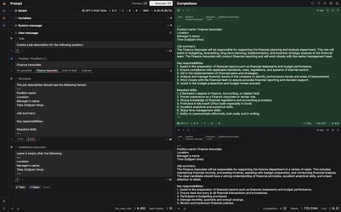The image size is (341, 212).
Task: Add a new variant to the Task block
Action: (22, 50)
